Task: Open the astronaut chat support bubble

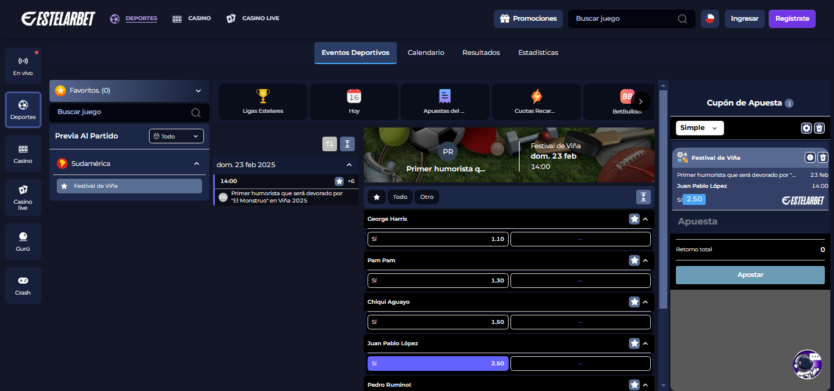Action: tap(807, 364)
